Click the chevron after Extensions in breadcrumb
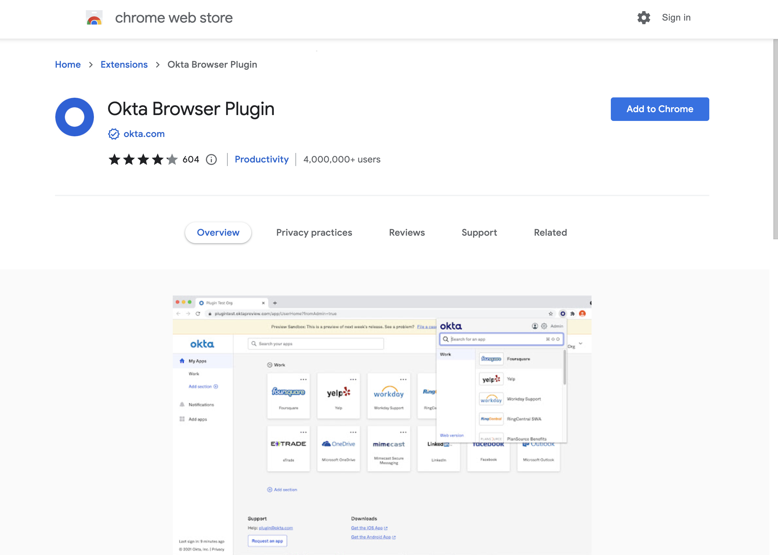 point(158,65)
